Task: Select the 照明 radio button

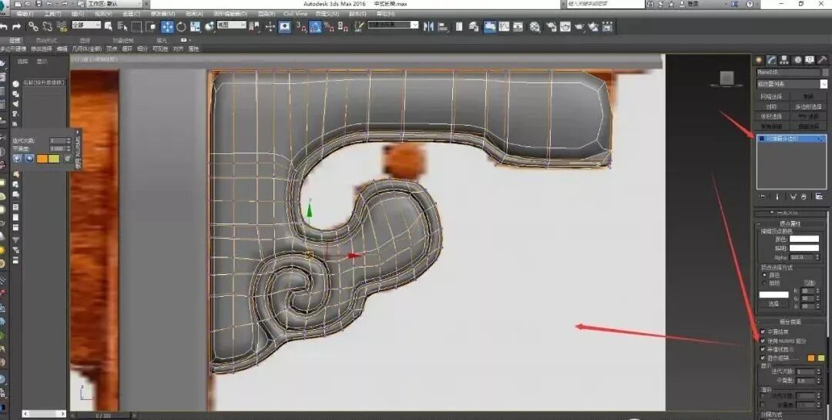Action: click(765, 283)
